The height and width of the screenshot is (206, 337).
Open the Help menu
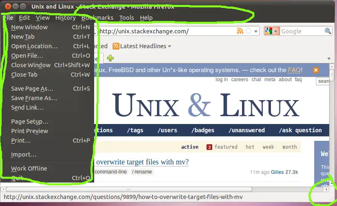tap(146, 18)
